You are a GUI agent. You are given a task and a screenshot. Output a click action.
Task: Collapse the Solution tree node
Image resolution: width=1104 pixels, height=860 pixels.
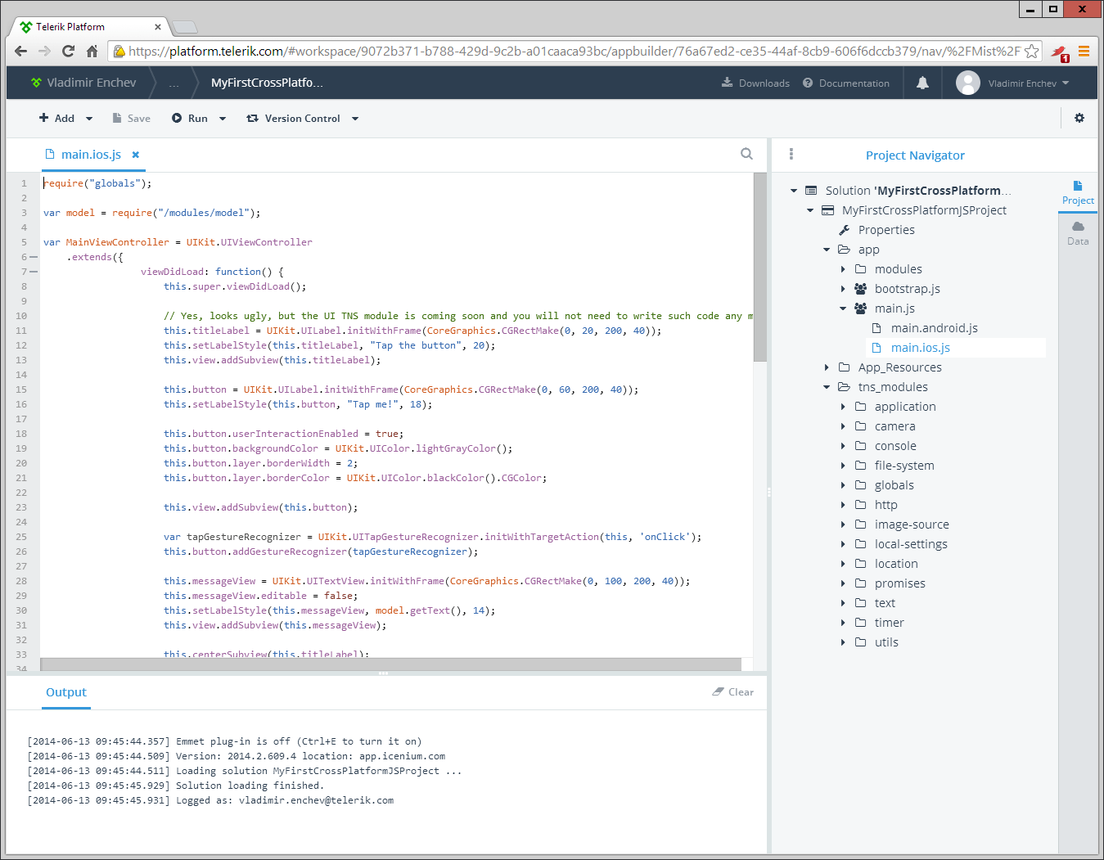pyautogui.click(x=794, y=191)
